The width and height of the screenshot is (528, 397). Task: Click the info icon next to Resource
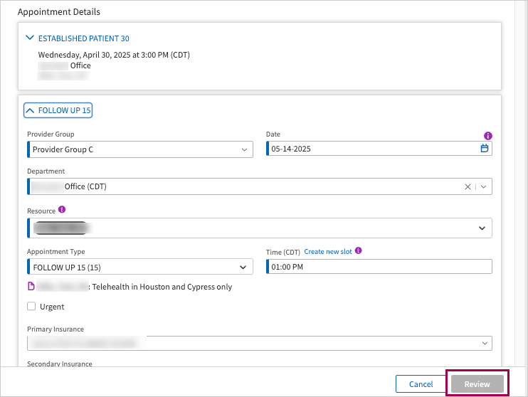[x=62, y=210]
